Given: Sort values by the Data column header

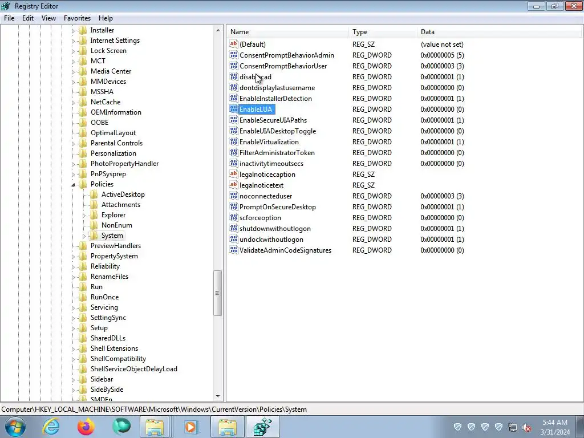Looking at the screenshot, I should coord(499,32).
